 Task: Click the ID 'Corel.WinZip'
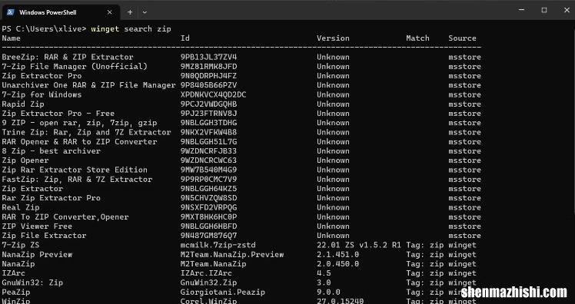point(208,301)
